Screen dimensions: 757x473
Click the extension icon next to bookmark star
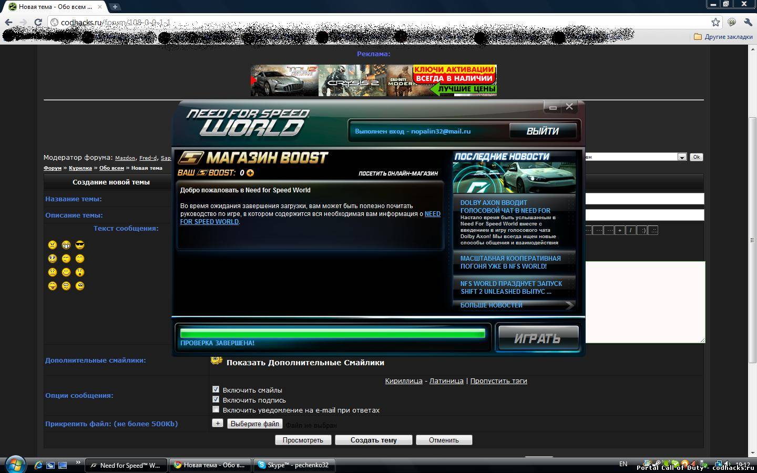(x=731, y=22)
